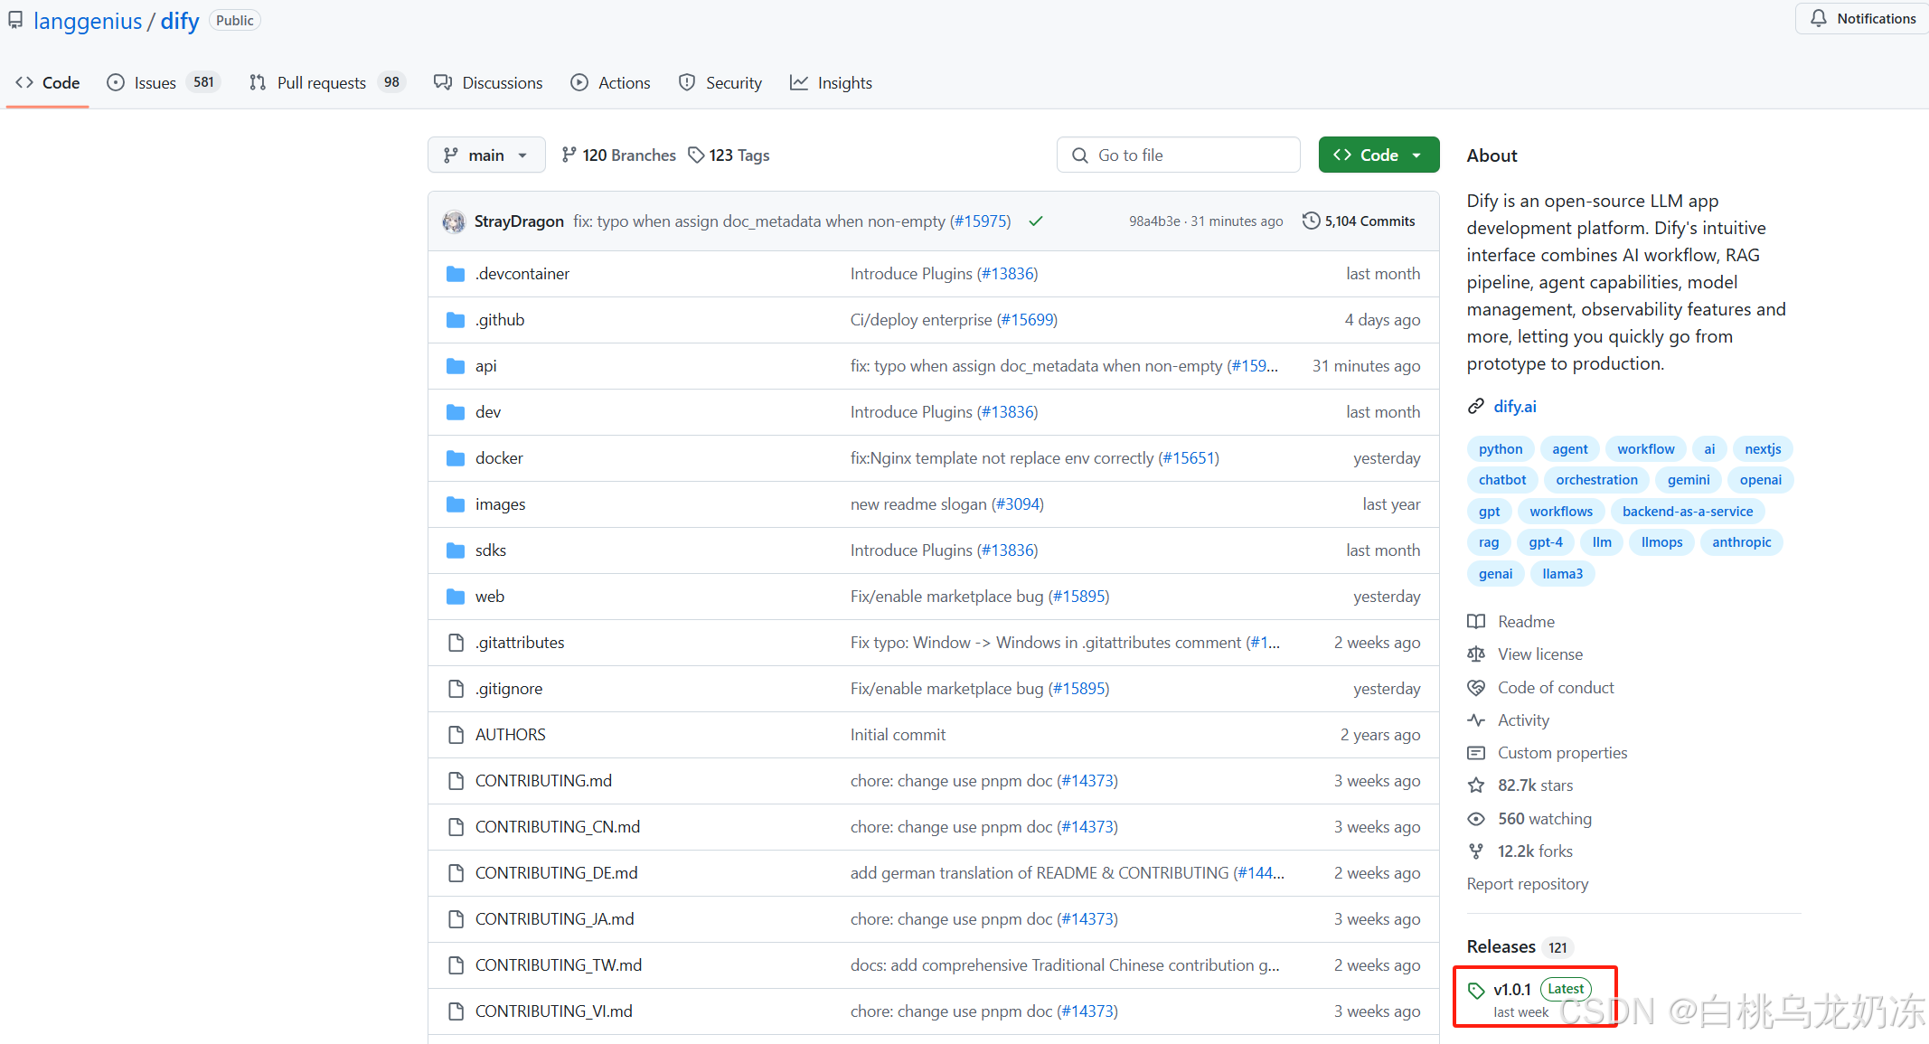Click the eye icon beside 560 watching
This screenshot has width=1929, height=1044.
click(1476, 818)
